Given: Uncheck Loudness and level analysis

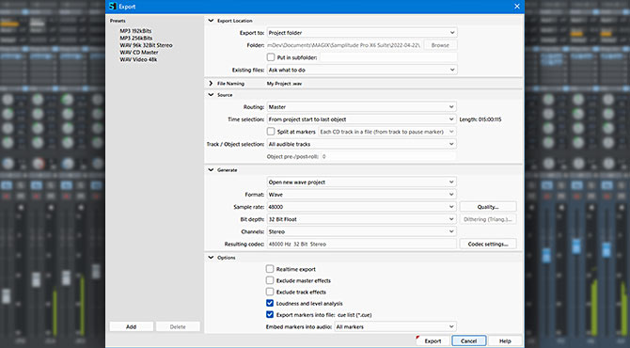Looking at the screenshot, I should coord(270,304).
